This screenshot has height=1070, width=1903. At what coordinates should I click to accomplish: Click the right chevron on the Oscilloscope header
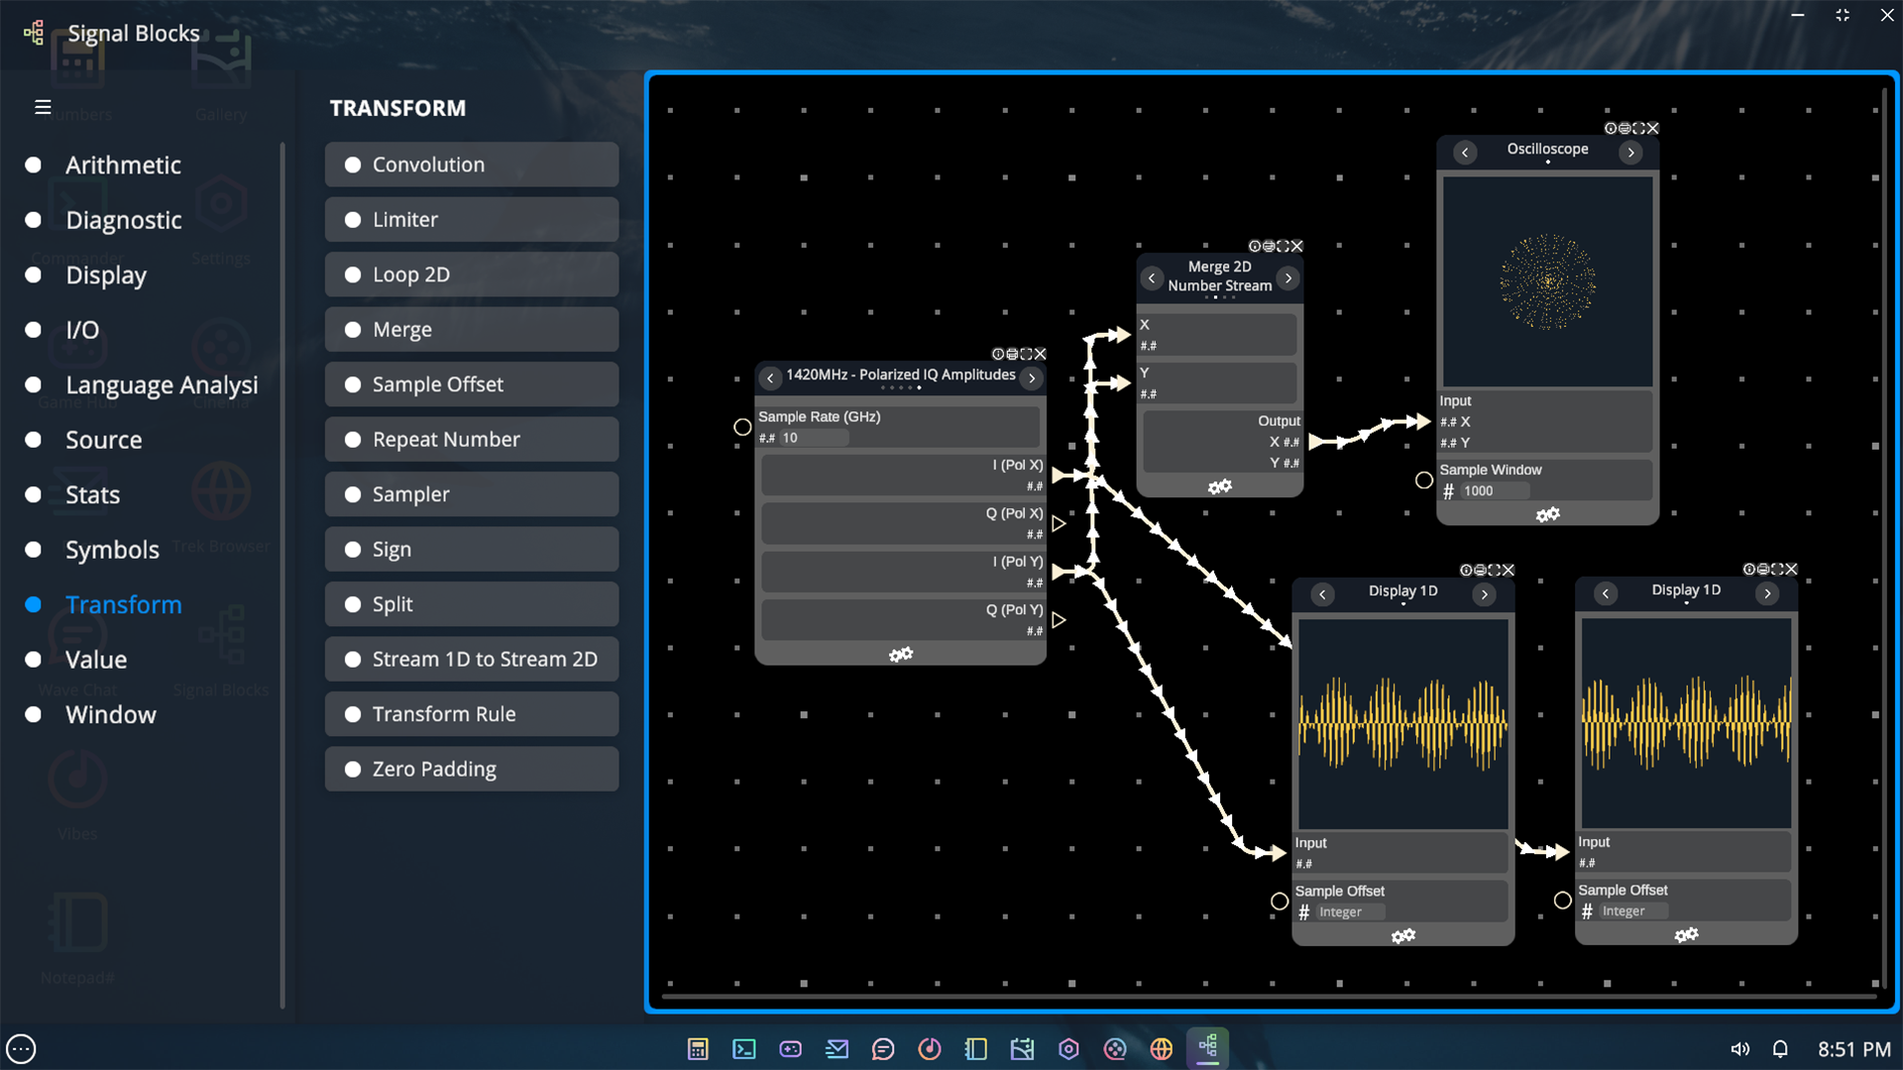[1632, 152]
